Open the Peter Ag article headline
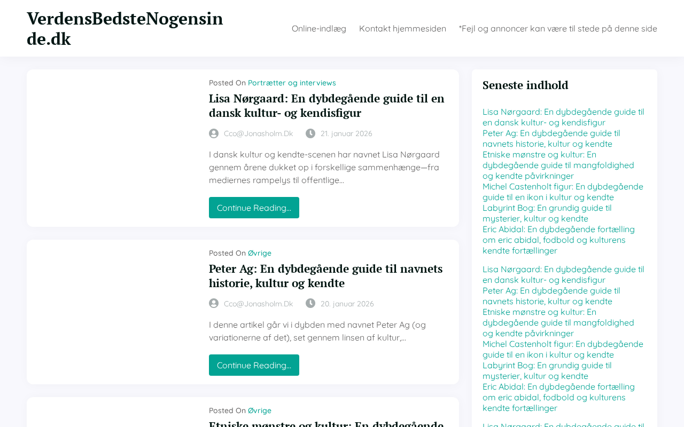Image resolution: width=684 pixels, height=427 pixels. 325,275
